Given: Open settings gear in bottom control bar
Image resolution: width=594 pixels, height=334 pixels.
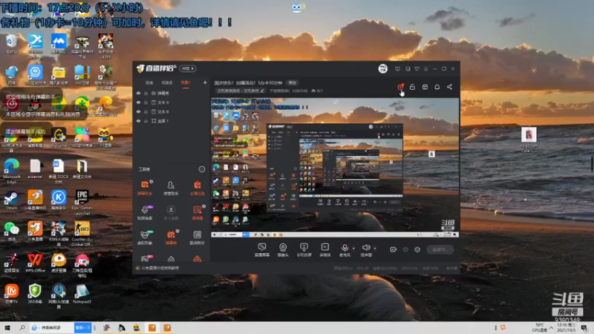Looking at the screenshot, I should (x=417, y=249).
